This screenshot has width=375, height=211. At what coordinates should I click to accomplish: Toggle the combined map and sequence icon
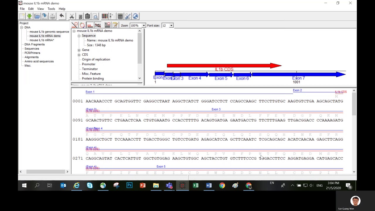(x=107, y=25)
